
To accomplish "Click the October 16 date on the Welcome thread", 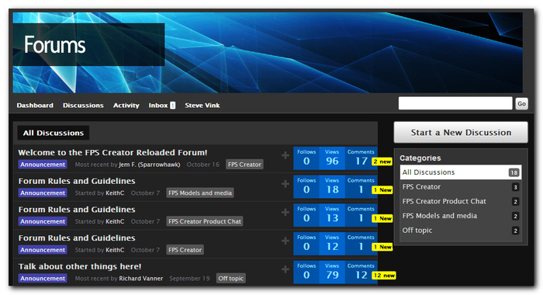I will 203,165.
